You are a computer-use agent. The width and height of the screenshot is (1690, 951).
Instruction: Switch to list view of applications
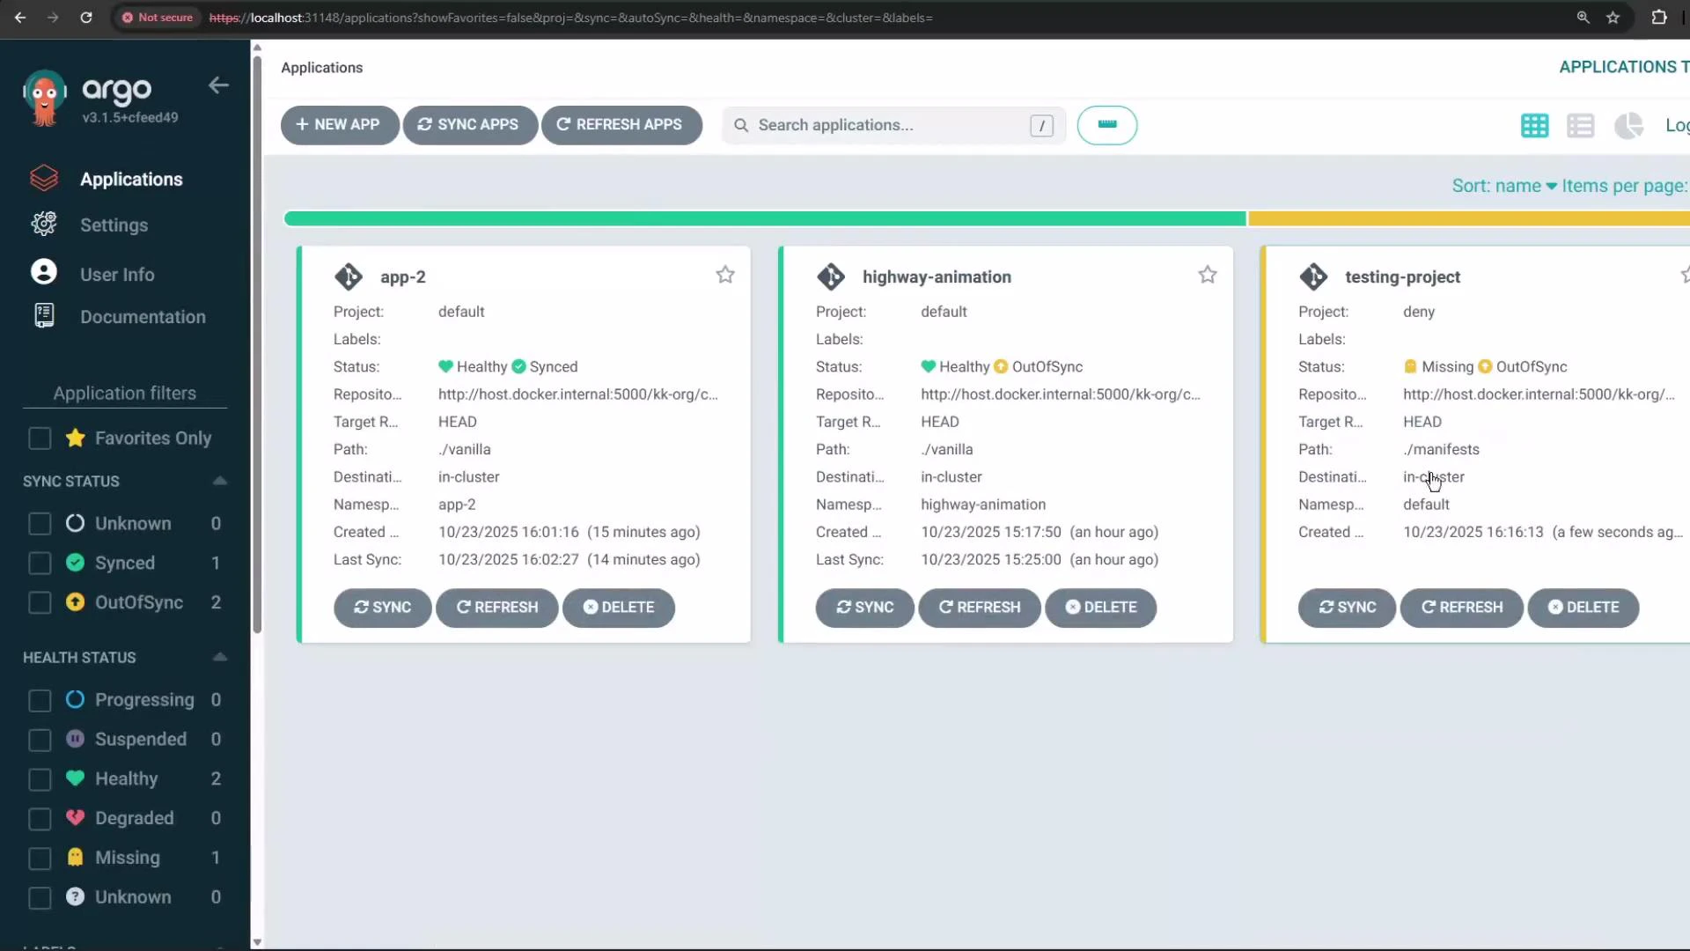(1581, 125)
